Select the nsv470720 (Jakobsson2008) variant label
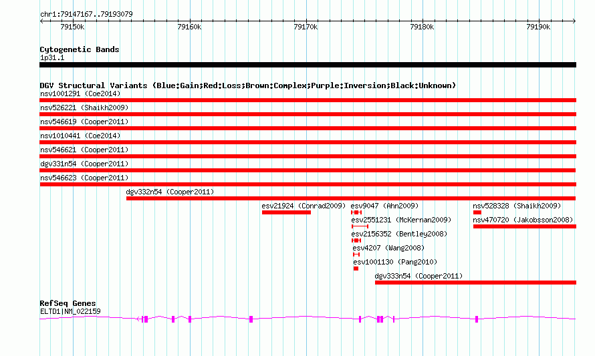595x356 pixels. (523, 220)
